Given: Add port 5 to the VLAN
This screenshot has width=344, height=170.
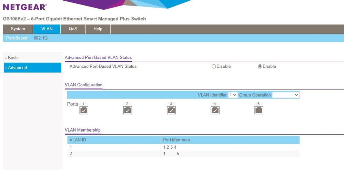Looking at the screenshot, I should [259, 110].
